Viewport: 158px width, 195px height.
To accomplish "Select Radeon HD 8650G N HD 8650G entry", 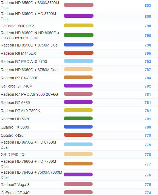I will pos(30,36).
